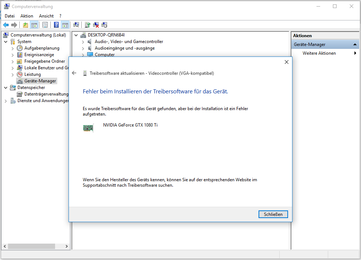Maximize the Computerverwaltung window
Screen dimensions: 361x260
pos(335,7)
